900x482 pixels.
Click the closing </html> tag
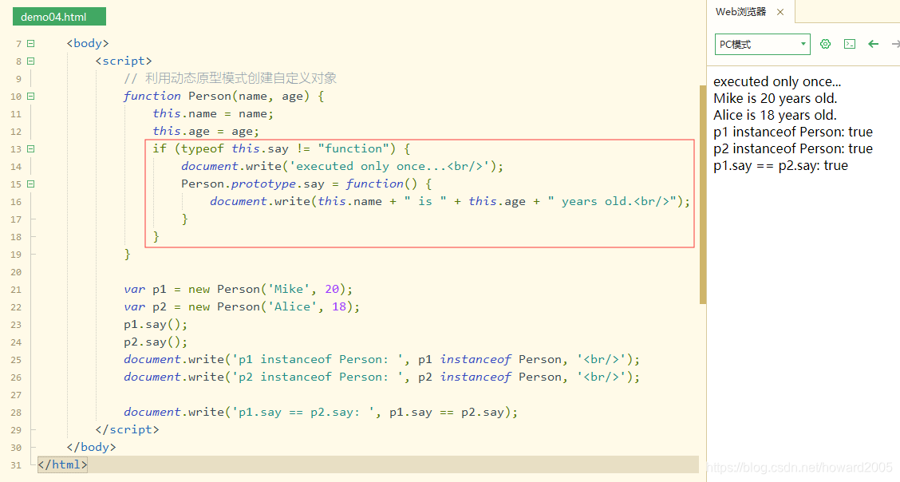(x=62, y=464)
